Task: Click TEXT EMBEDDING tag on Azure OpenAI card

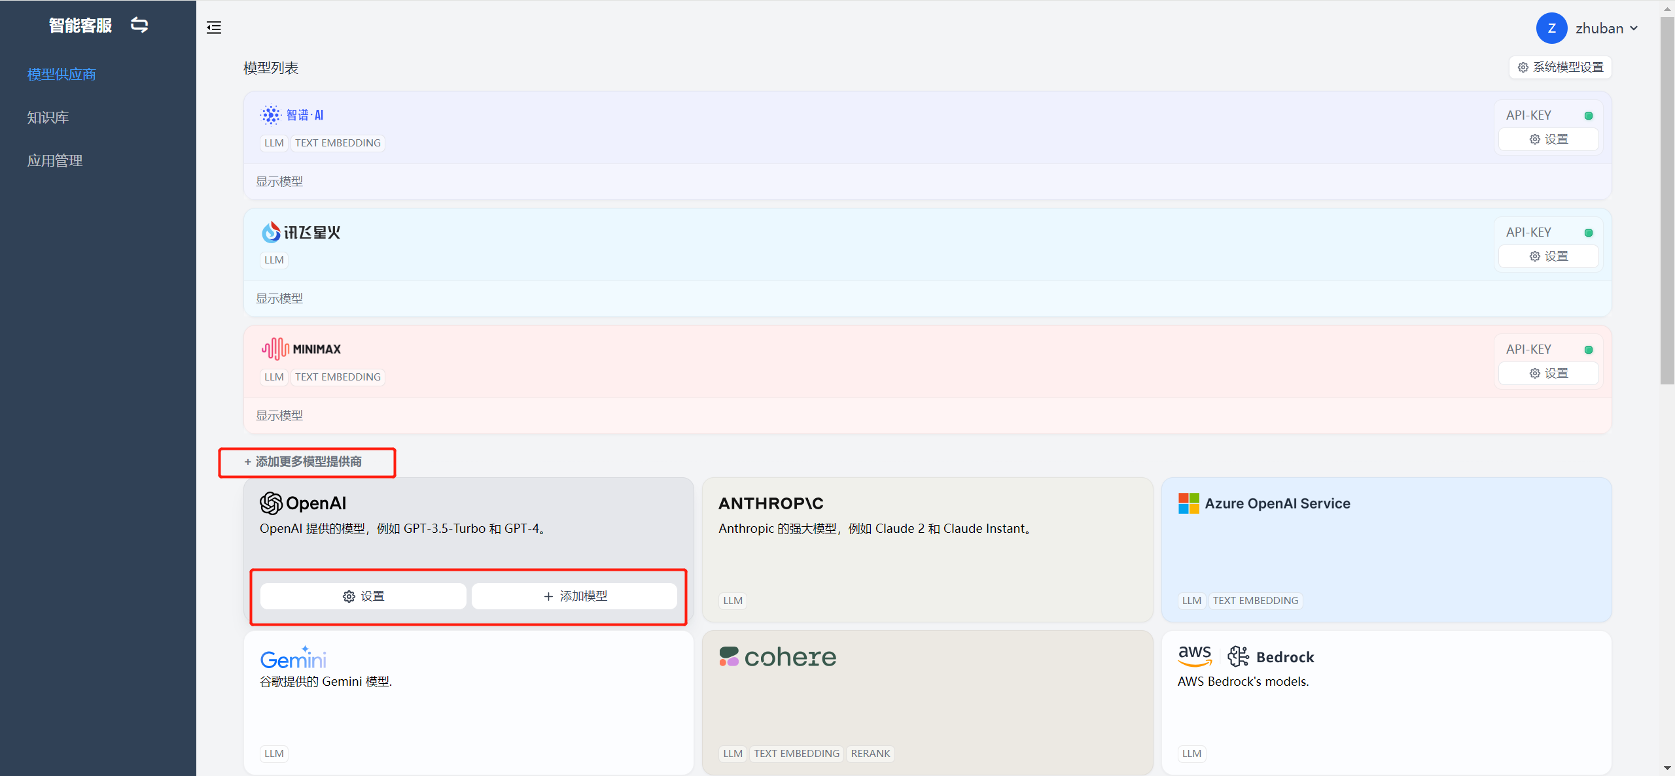Action: 1256,601
